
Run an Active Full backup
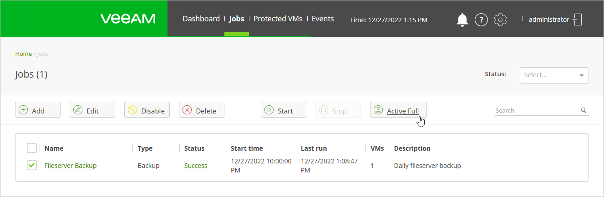click(x=398, y=110)
